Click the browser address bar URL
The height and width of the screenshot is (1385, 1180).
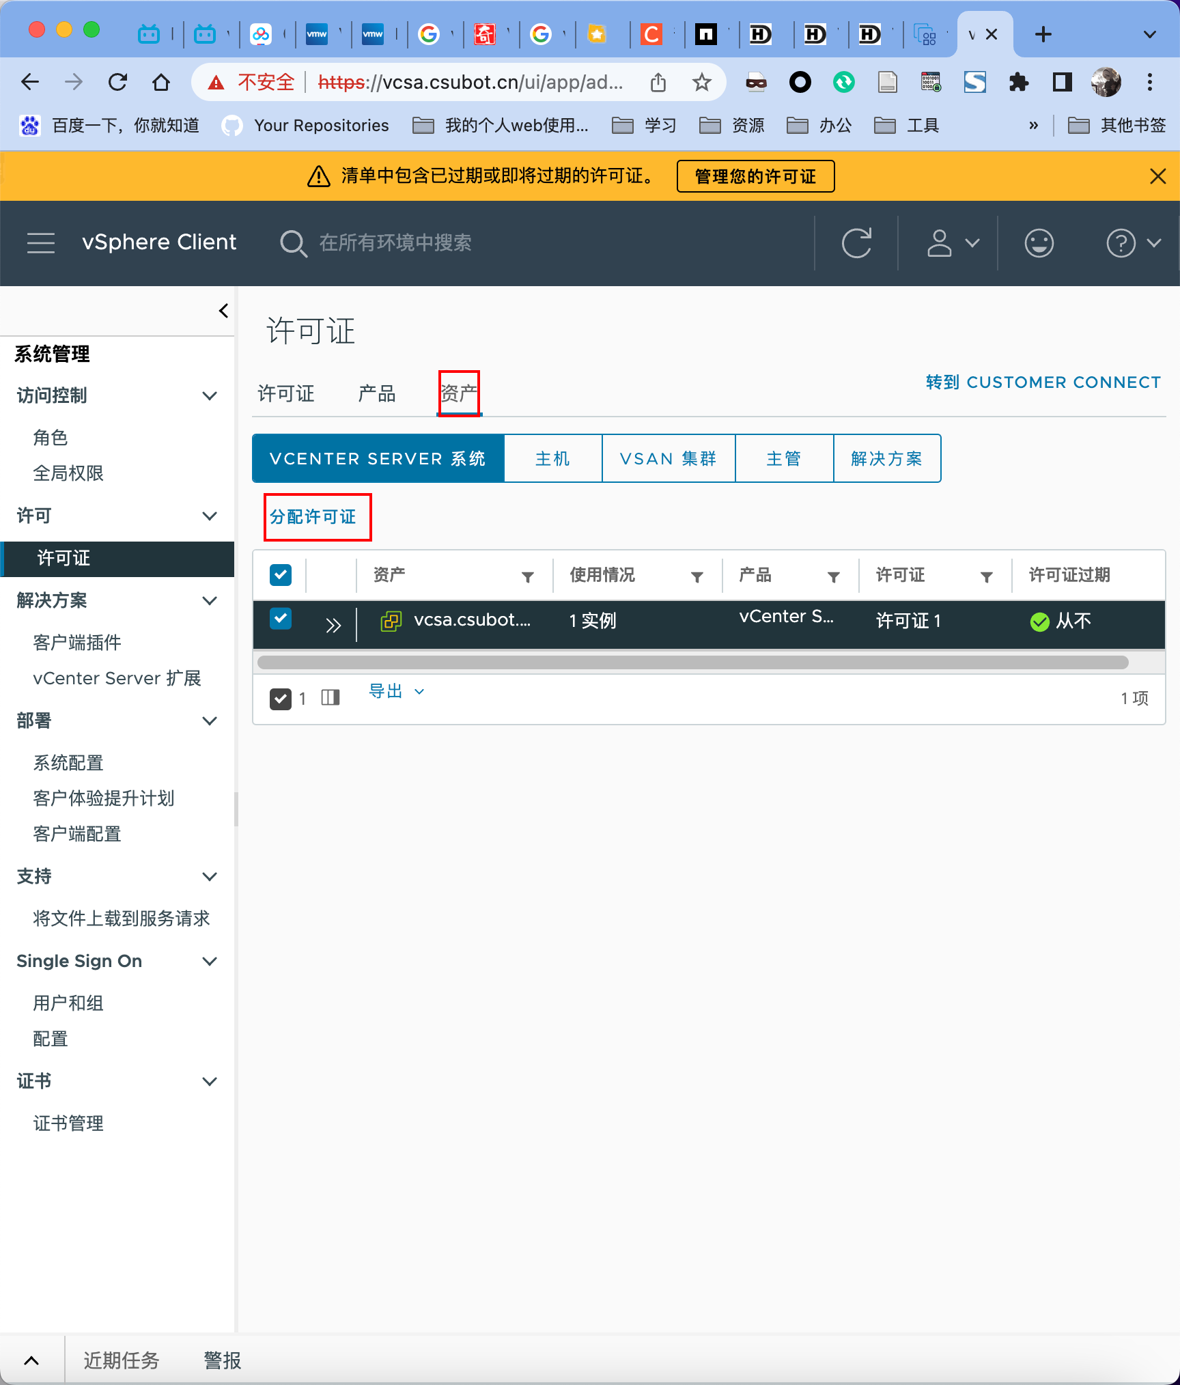point(470,83)
